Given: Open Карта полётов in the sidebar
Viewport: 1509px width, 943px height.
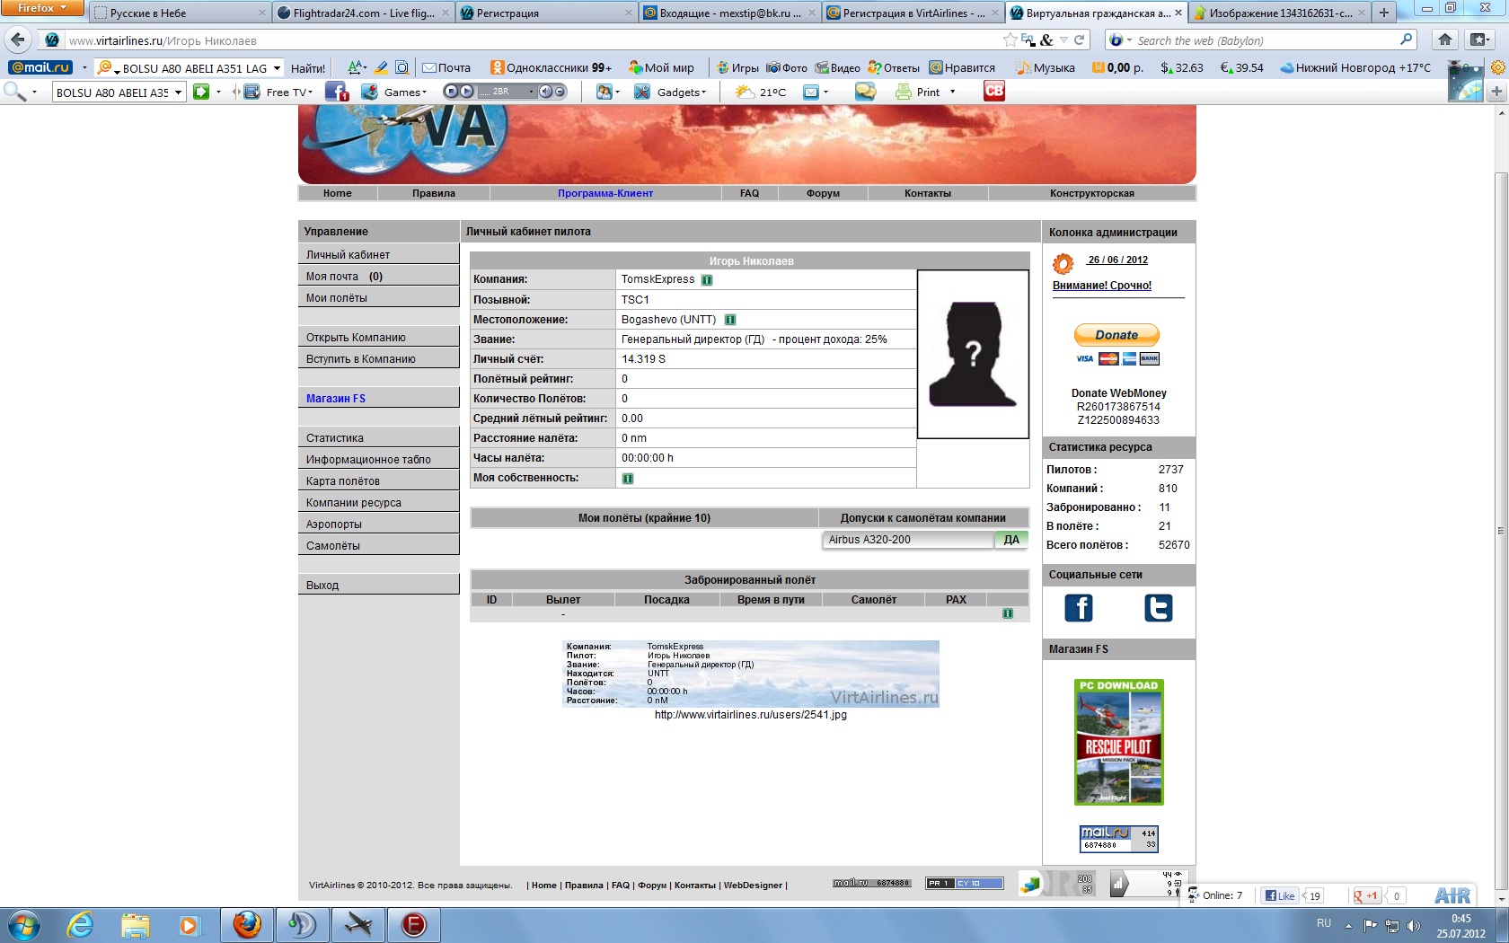Looking at the screenshot, I should [x=378, y=480].
